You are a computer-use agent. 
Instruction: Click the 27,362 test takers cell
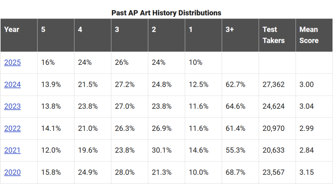pyautogui.click(x=277, y=85)
